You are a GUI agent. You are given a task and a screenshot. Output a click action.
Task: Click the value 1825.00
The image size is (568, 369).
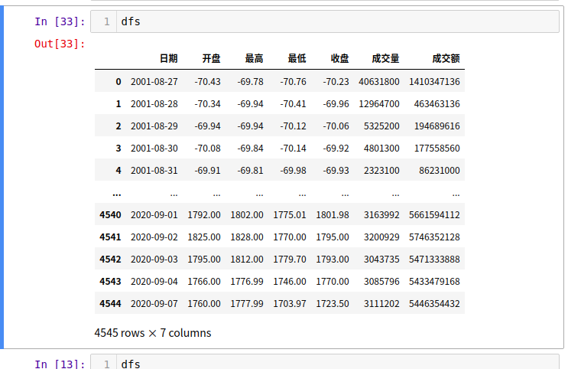204,237
